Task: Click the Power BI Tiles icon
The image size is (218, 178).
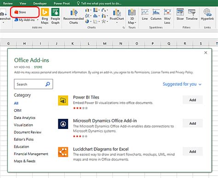Action: (x=63, y=100)
